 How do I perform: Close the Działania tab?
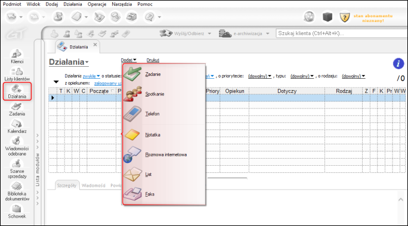click(x=95, y=45)
